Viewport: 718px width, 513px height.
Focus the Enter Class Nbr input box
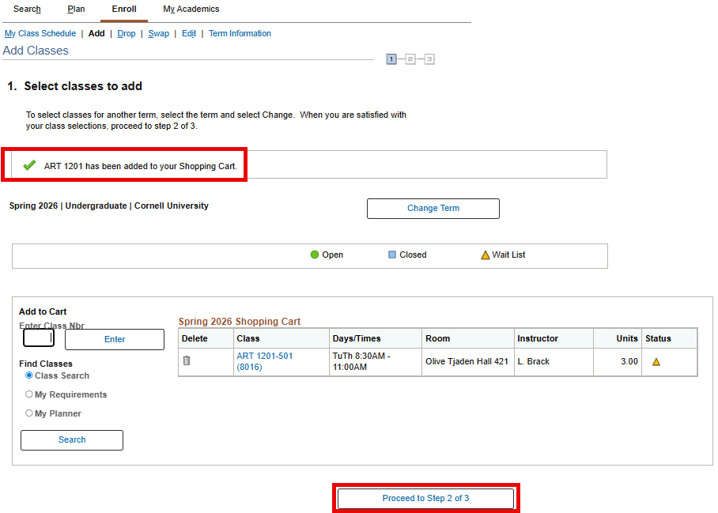[38, 338]
